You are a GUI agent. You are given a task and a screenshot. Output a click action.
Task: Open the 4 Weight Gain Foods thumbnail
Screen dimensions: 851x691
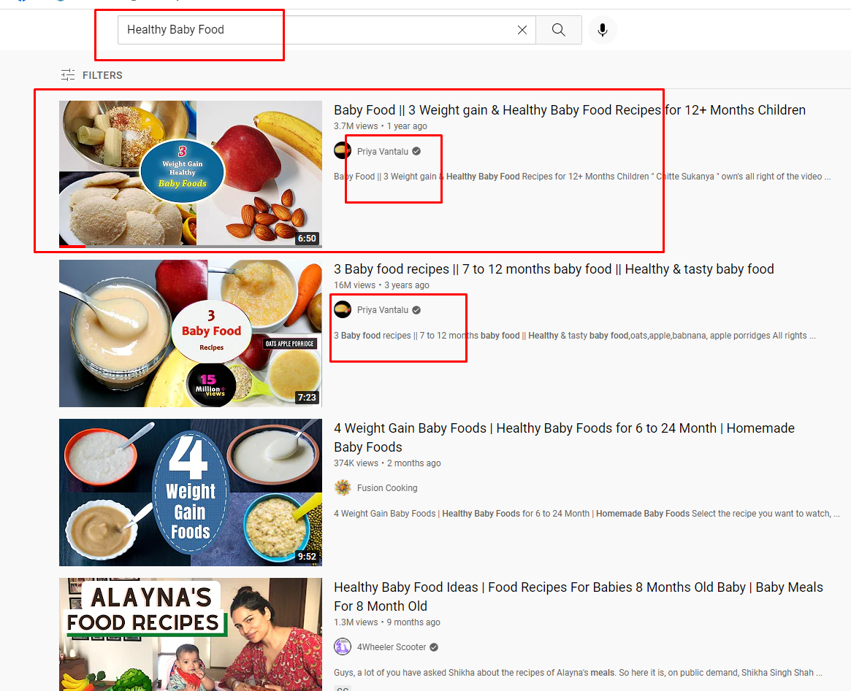[191, 492]
